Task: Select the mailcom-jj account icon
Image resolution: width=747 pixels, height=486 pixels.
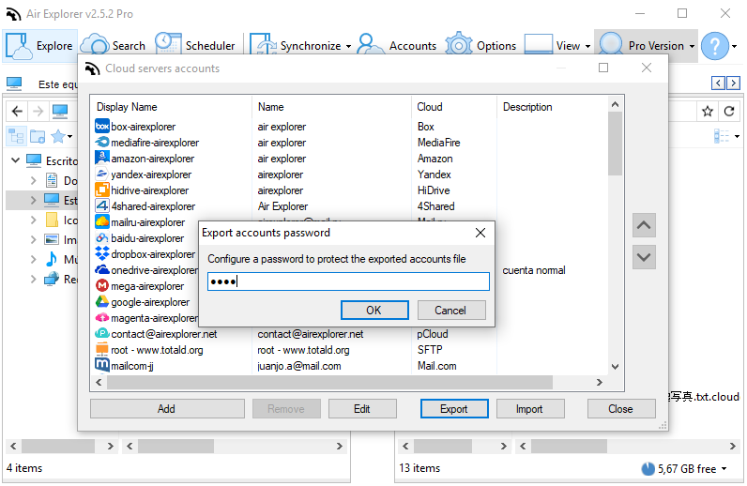Action: (x=102, y=365)
